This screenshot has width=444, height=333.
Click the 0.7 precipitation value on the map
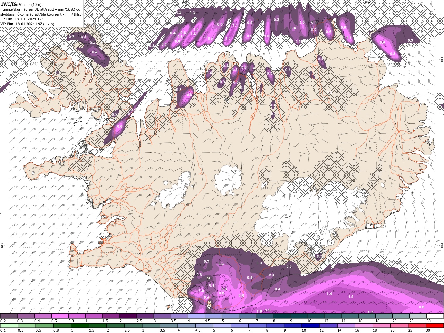coord(349,37)
